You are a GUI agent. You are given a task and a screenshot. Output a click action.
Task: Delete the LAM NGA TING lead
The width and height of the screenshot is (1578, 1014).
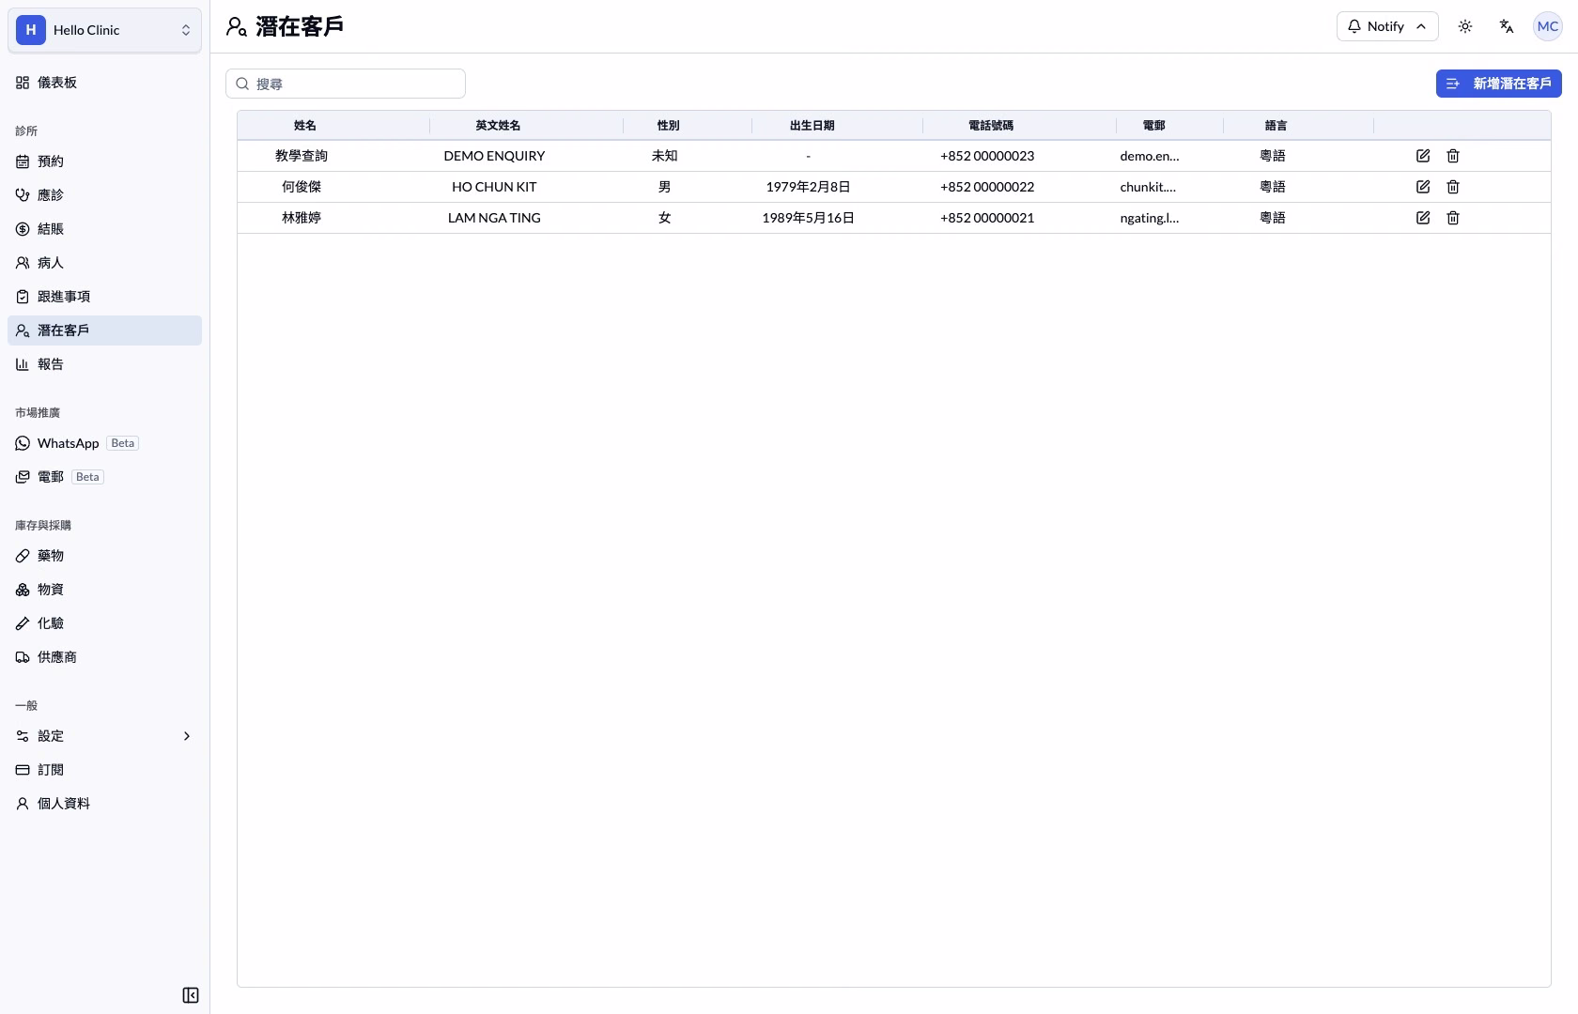pos(1453,218)
